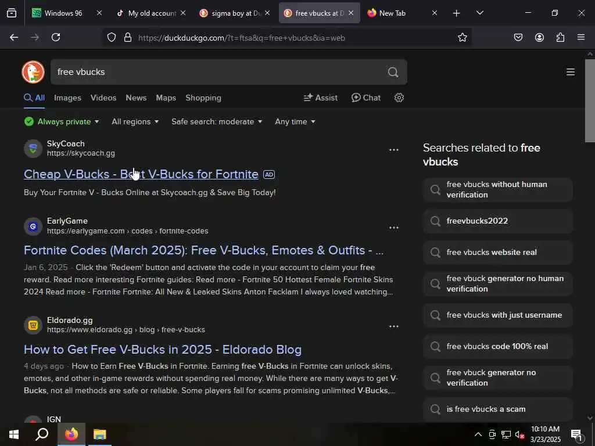Open Save to Pocket icon

click(518, 37)
